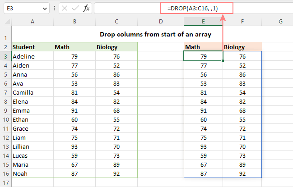Select column F header
The height and width of the screenshot is (187, 293).
pyautogui.click(x=242, y=22)
